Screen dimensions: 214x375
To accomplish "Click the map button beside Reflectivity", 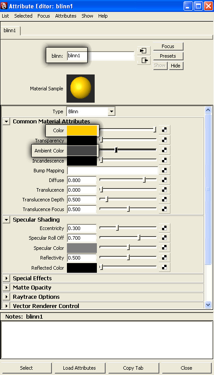I will (165, 258).
